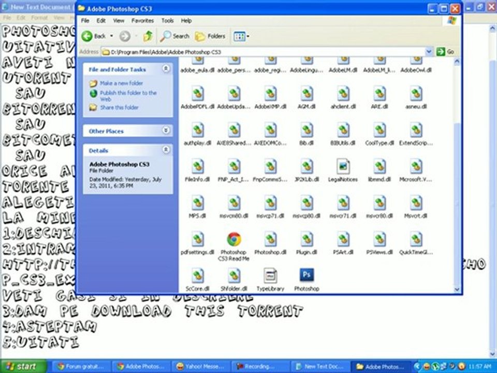Select Shfolder.dll file icon
The image size is (497, 373).
[234, 276]
